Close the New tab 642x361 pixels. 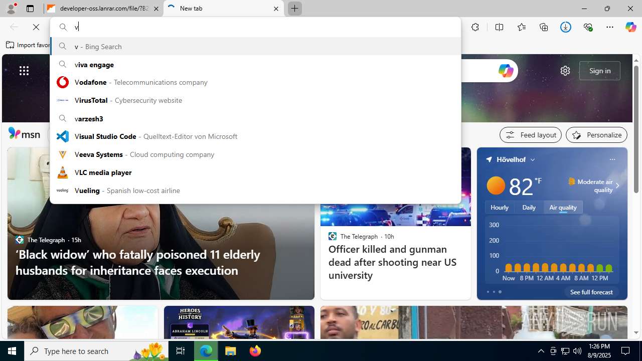[x=276, y=9]
